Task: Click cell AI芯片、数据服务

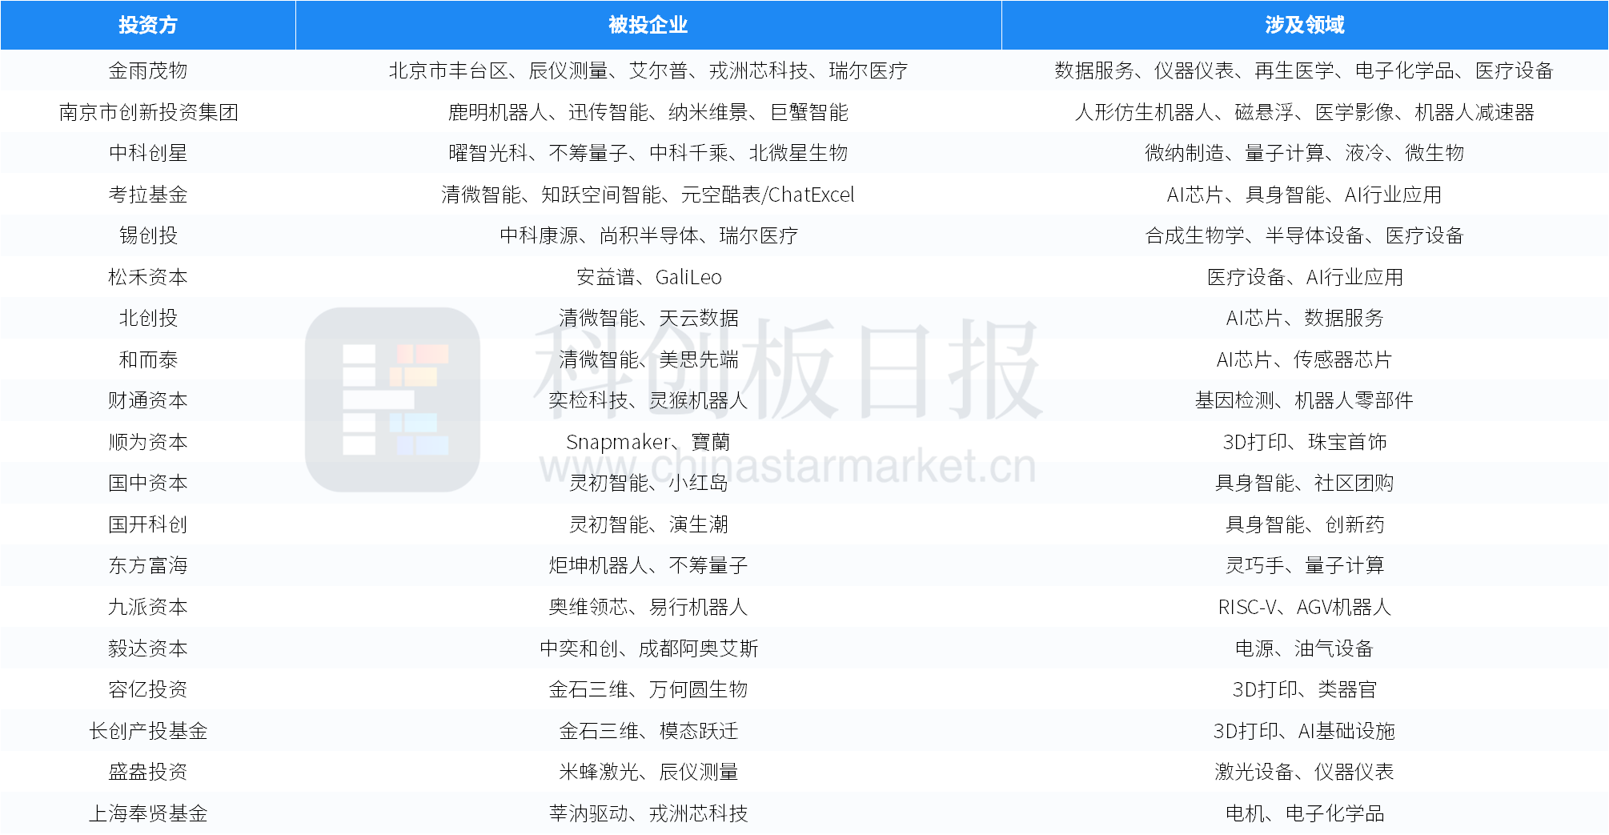Action: click(1305, 318)
